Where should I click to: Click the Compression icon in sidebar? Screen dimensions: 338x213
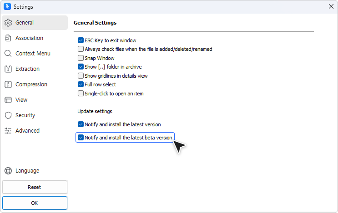[x=8, y=84]
